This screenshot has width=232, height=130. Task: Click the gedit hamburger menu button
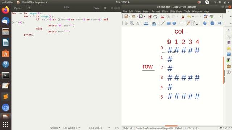[x=105, y=8]
